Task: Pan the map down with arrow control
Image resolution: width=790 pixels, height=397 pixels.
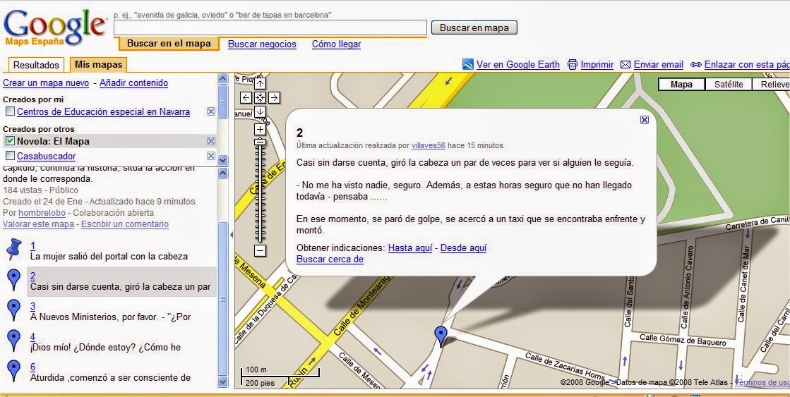Action: click(260, 111)
